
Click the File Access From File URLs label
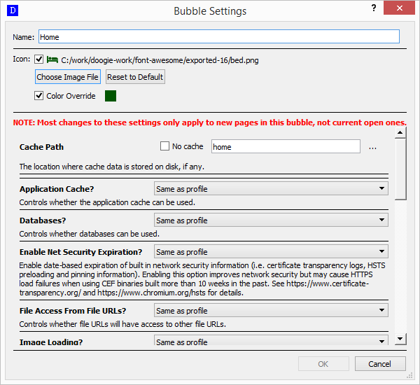[x=73, y=311]
